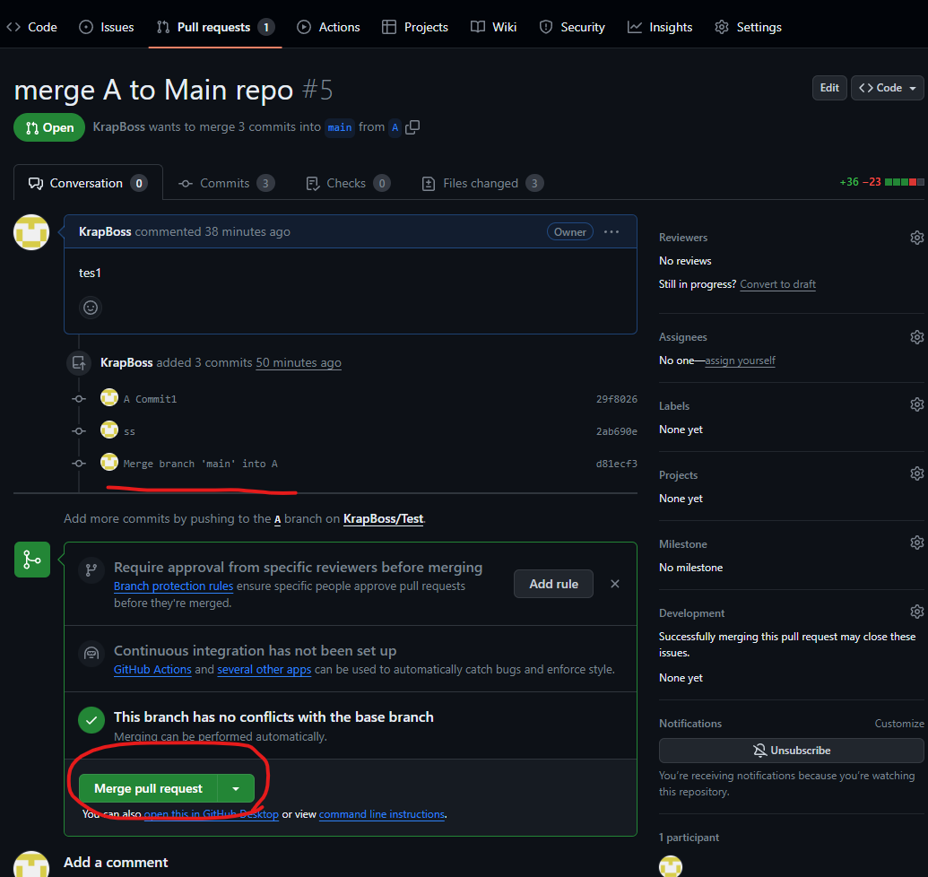The height and width of the screenshot is (877, 928).
Task: Switch to the Commits tab
Action: point(227,184)
